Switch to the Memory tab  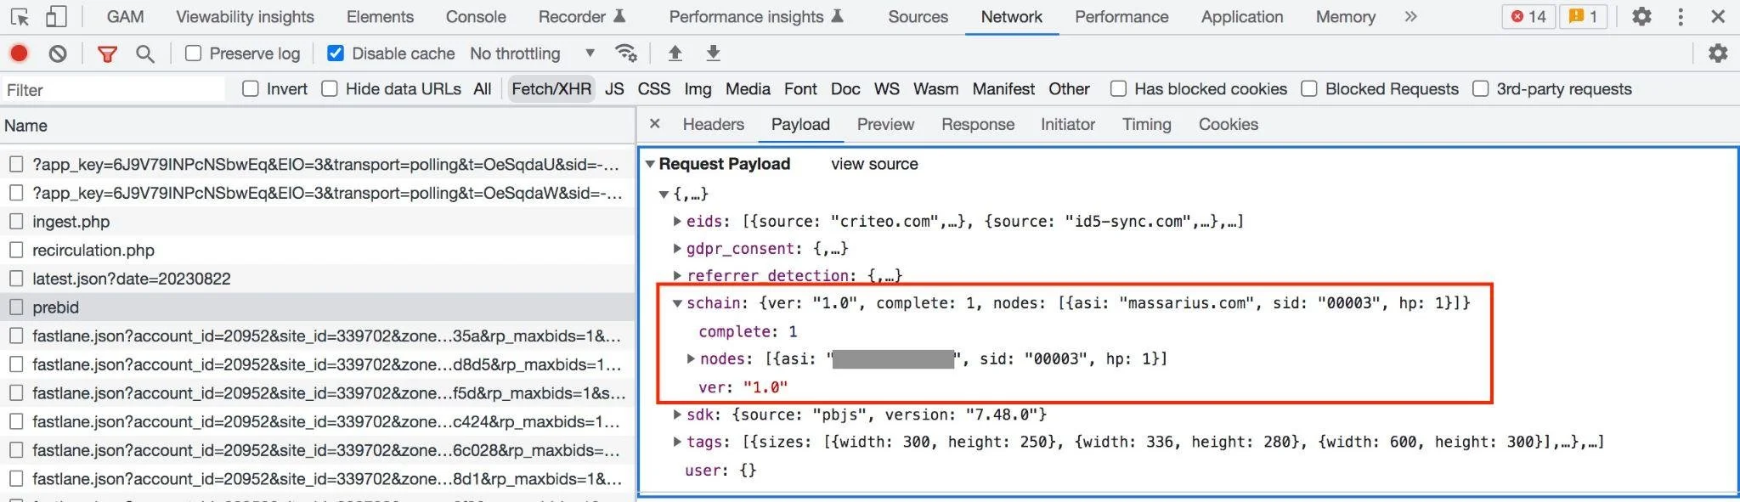tap(1346, 16)
